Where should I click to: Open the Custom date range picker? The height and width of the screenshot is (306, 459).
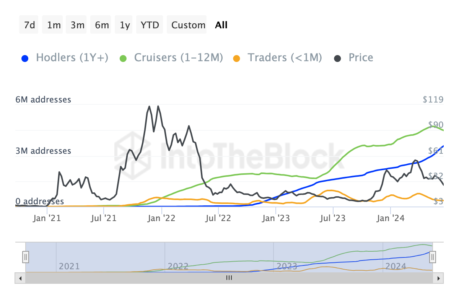coord(188,25)
